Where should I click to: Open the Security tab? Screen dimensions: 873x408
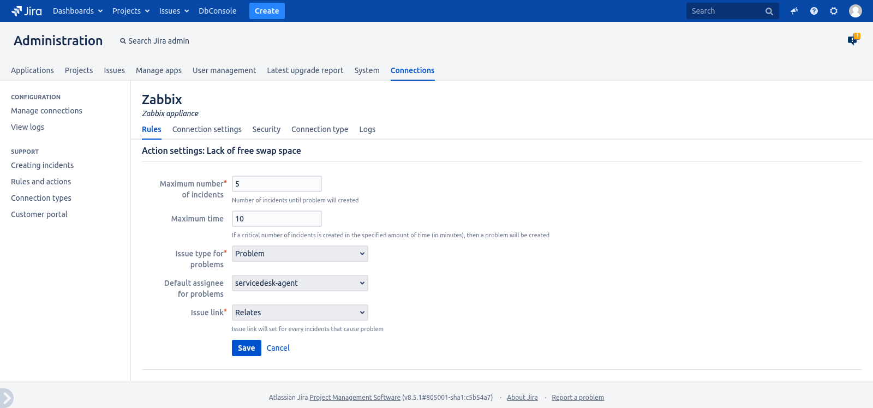(266, 129)
